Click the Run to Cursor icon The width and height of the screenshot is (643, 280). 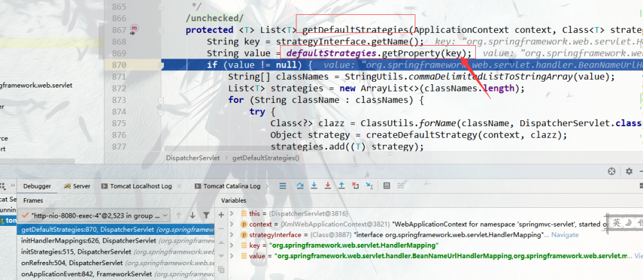coord(369,186)
